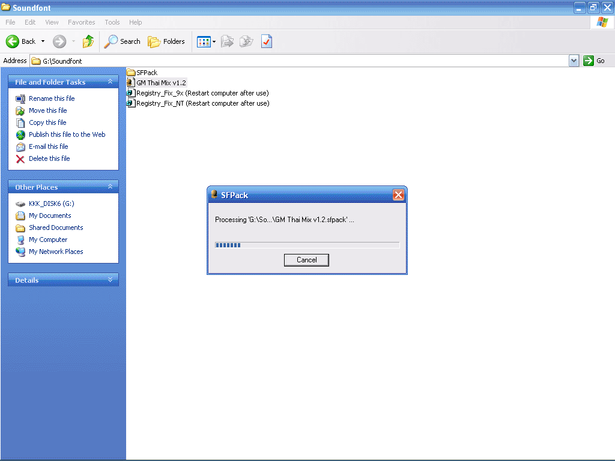The height and width of the screenshot is (461, 615).
Task: Click the Forward arrow icon
Action: click(x=59, y=41)
